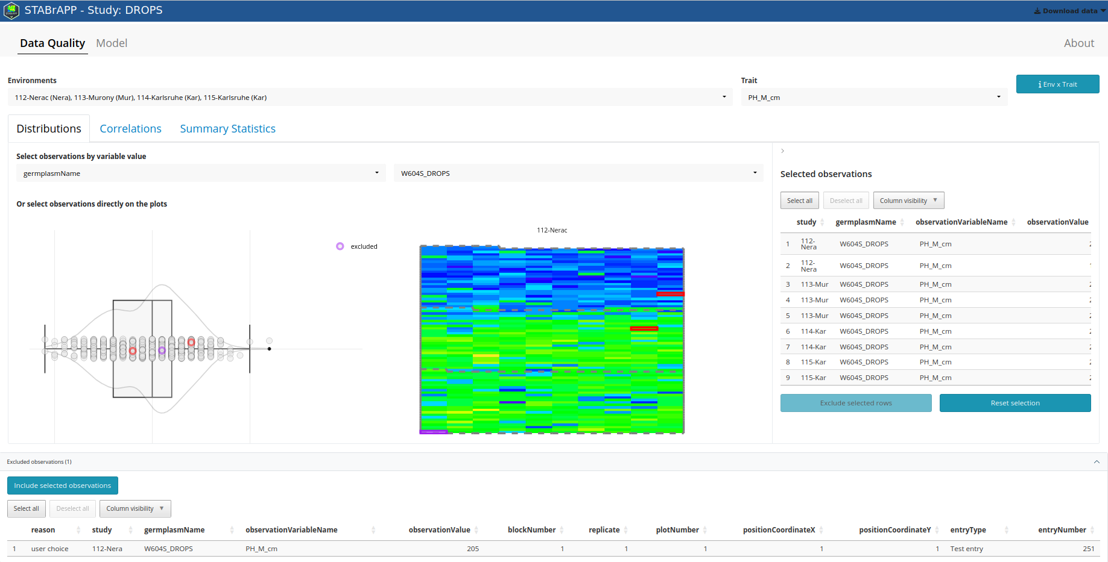Sort excluded table by observationValue column
The width and height of the screenshot is (1108, 562).
[442, 530]
